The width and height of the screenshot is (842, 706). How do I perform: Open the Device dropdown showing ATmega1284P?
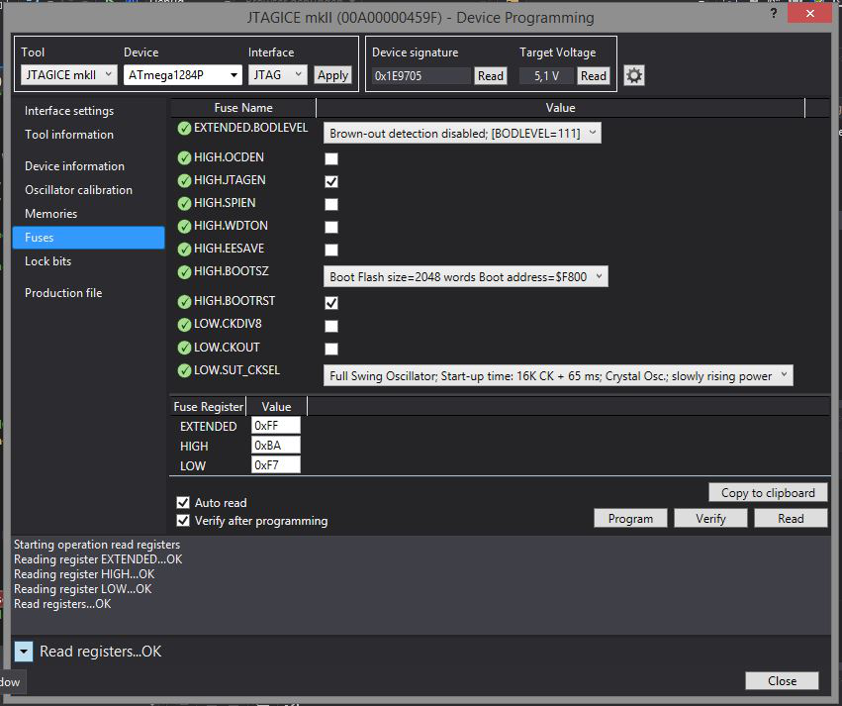pos(183,75)
